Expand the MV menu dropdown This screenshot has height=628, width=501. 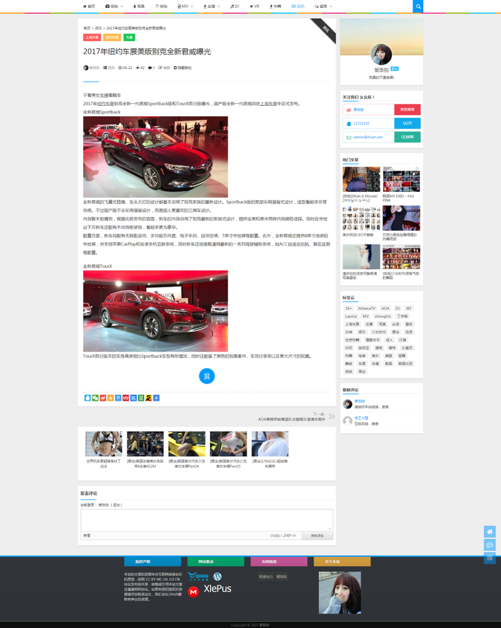click(192, 7)
